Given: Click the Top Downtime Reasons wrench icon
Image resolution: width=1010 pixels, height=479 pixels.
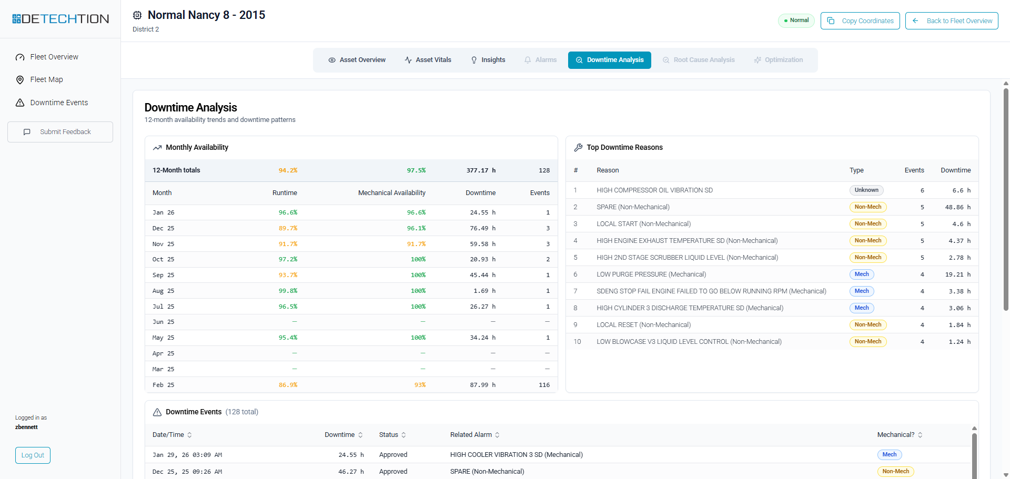Looking at the screenshot, I should (x=578, y=148).
